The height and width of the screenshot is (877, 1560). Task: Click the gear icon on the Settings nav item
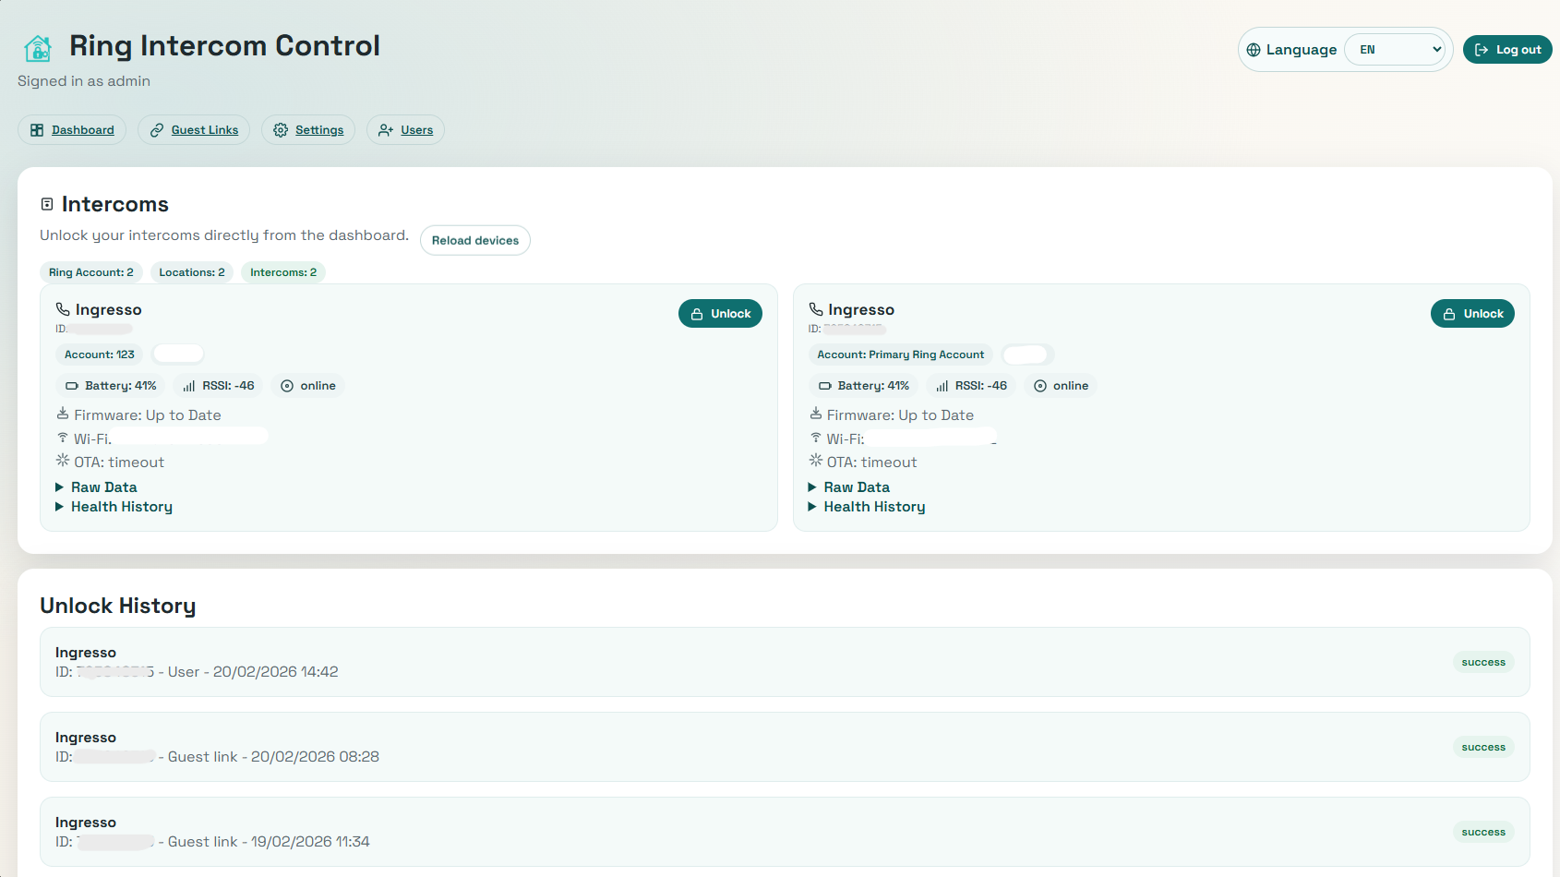coord(281,129)
